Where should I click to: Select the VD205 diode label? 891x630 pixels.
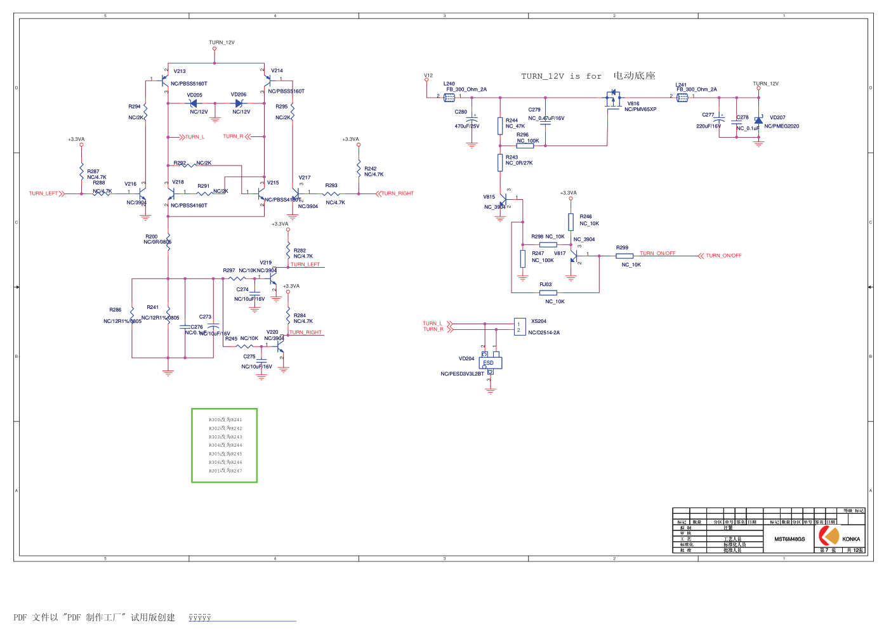point(195,95)
